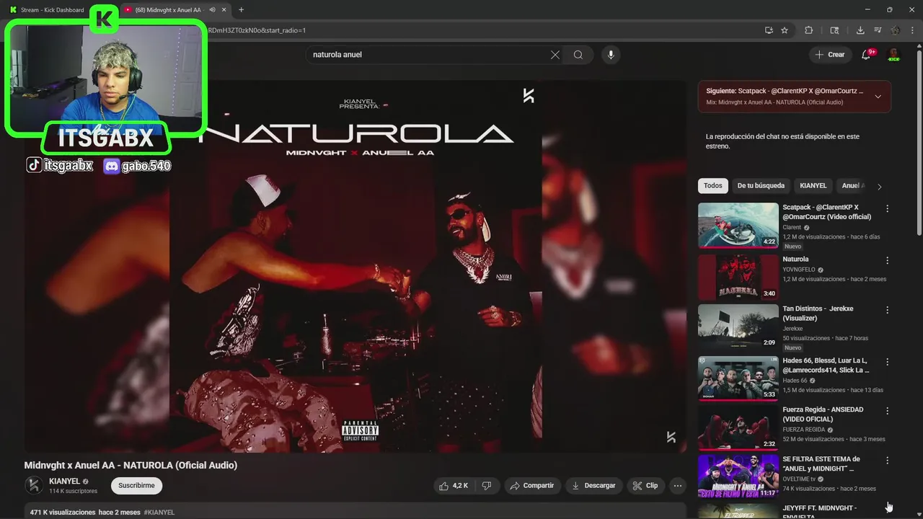
Task: Like the video with thumbs up 4,2 K
Action: 454,486
